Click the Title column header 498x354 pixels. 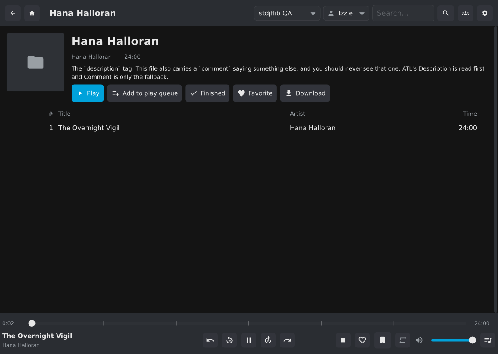click(64, 114)
